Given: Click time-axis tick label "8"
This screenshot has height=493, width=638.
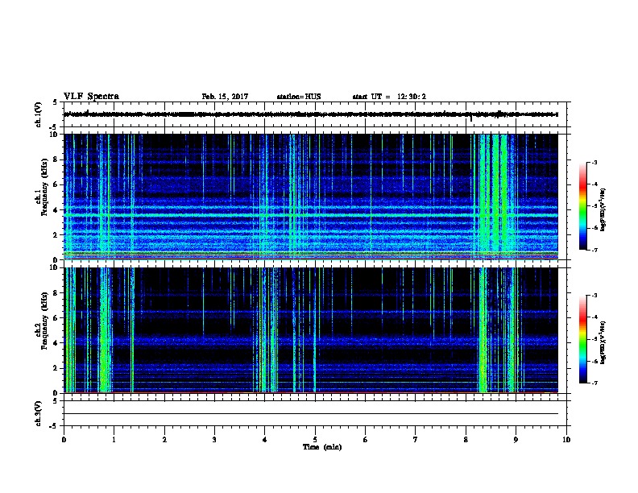Looking at the screenshot, I should tap(466, 440).
